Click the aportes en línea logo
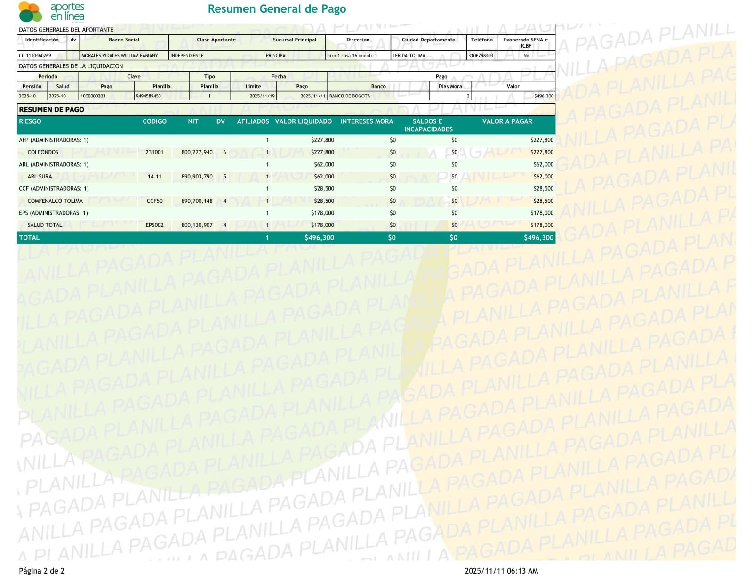 pyautogui.click(x=51, y=12)
